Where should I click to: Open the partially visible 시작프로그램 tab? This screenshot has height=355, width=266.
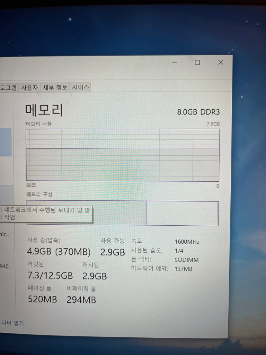pos(9,87)
